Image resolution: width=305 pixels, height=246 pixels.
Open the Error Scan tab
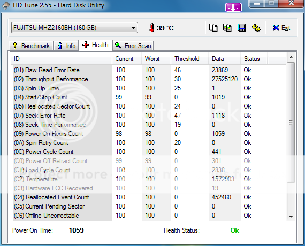(133, 46)
